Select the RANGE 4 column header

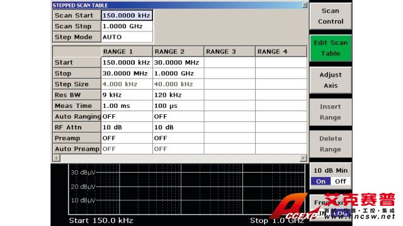coord(281,51)
